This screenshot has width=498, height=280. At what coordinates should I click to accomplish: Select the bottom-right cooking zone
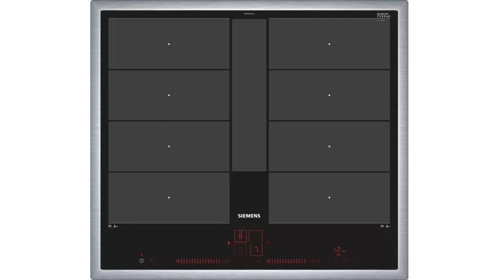tap(329, 198)
